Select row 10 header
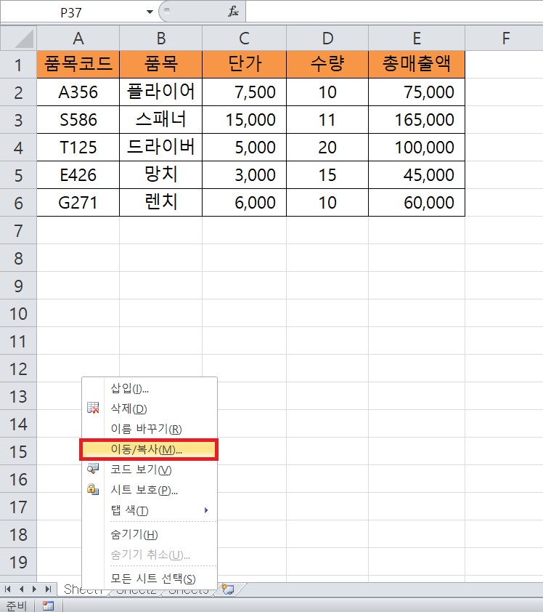 click(x=18, y=313)
